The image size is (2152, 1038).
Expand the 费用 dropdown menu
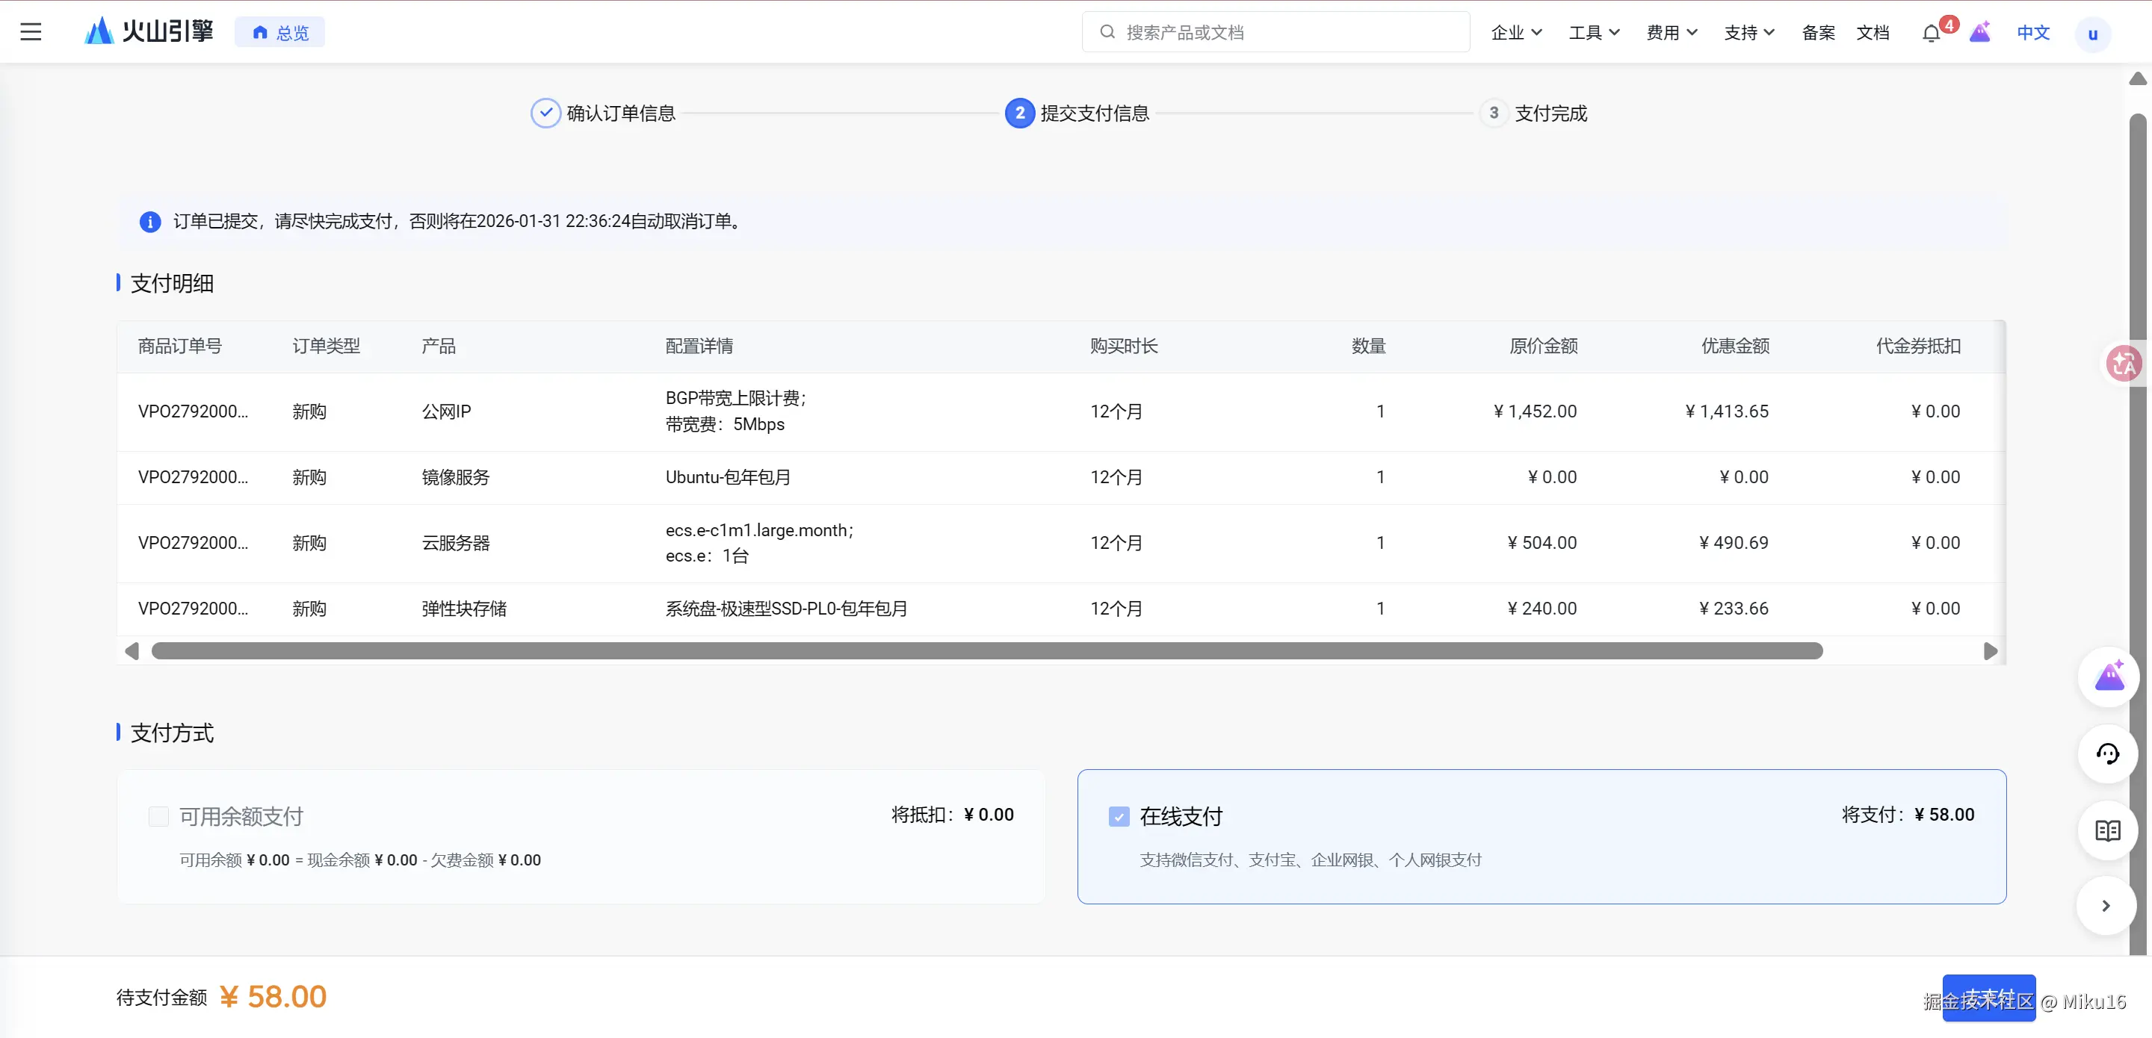pos(1672,33)
